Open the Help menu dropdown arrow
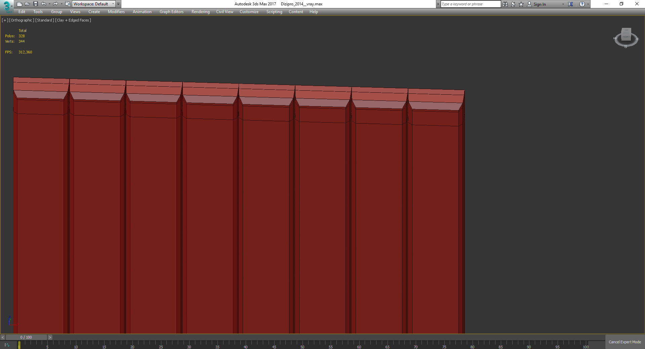The height and width of the screenshot is (349, 645). [588, 4]
